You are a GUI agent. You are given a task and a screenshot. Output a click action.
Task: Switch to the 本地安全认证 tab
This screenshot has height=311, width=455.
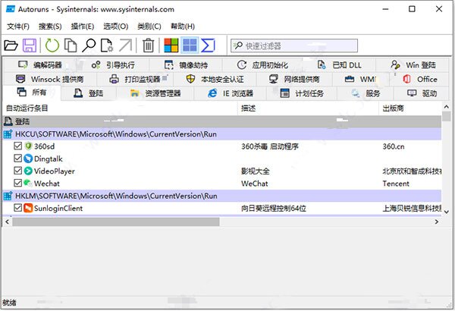[x=215, y=79]
